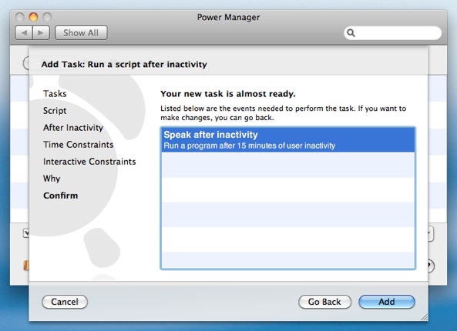Toggle the partially hidden checkbox at left edge
This screenshot has height=331, width=457.
point(26,233)
